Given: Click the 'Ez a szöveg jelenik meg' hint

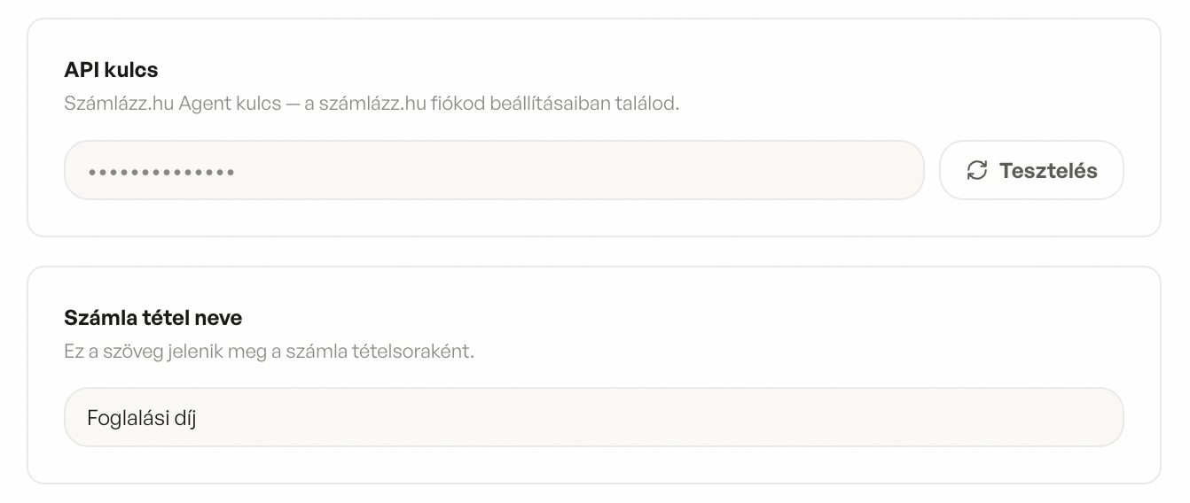Looking at the screenshot, I should [x=269, y=352].
